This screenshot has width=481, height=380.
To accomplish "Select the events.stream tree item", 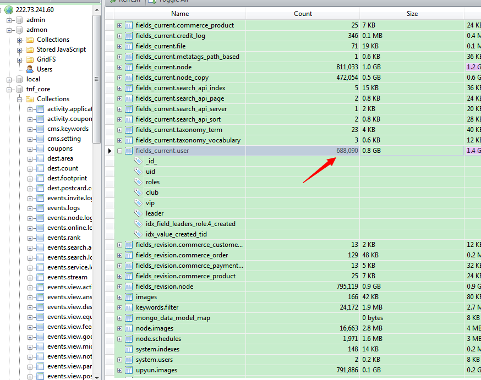I will (x=67, y=277).
